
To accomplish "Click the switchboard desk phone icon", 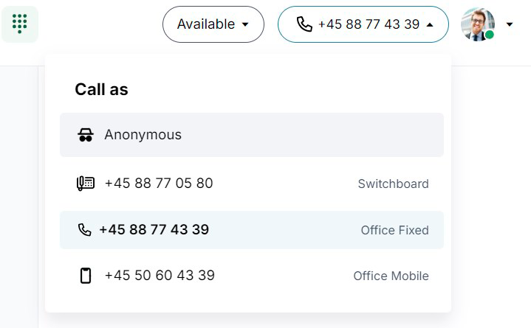I will [x=86, y=184].
